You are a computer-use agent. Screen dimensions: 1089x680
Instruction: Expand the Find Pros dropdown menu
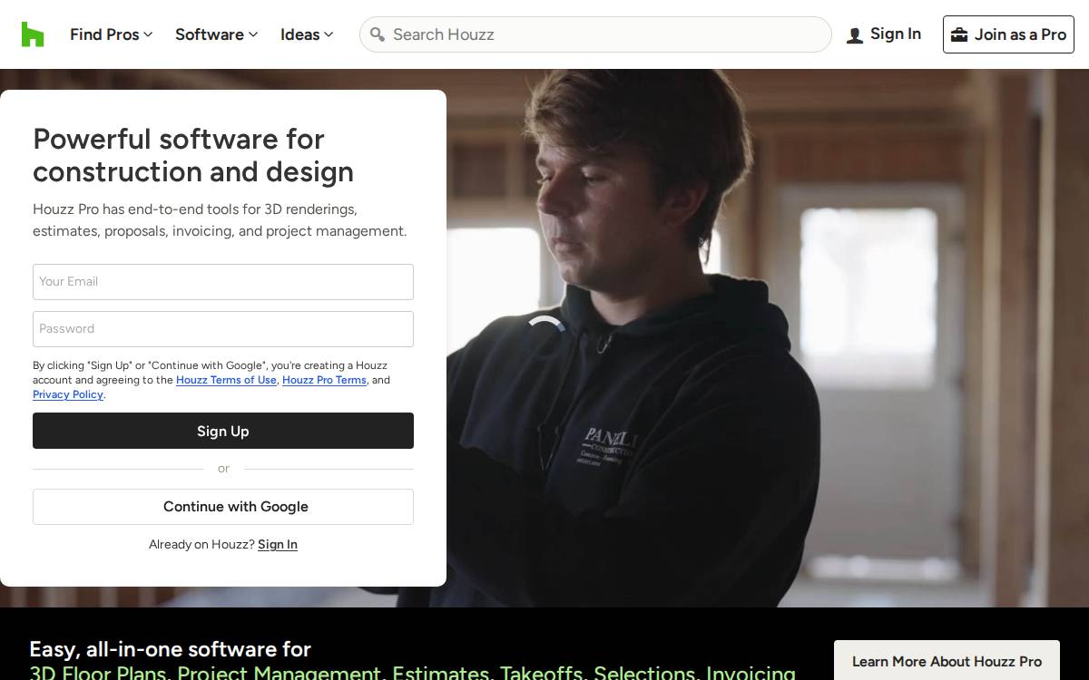point(111,34)
